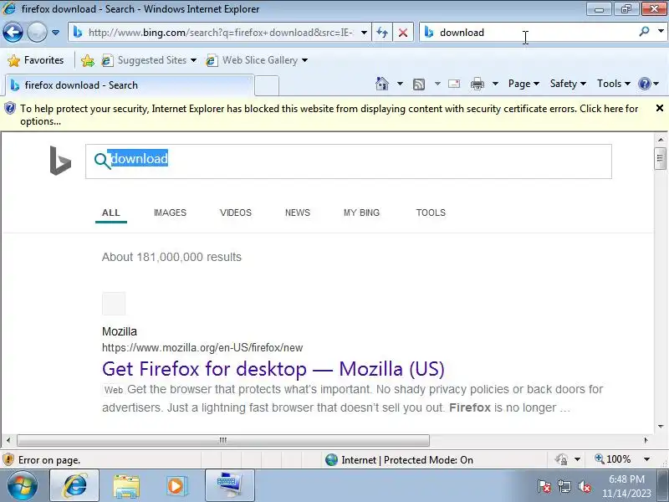Open Web Slice Gallery dropdown
This screenshot has width=669, height=502.
[257, 60]
